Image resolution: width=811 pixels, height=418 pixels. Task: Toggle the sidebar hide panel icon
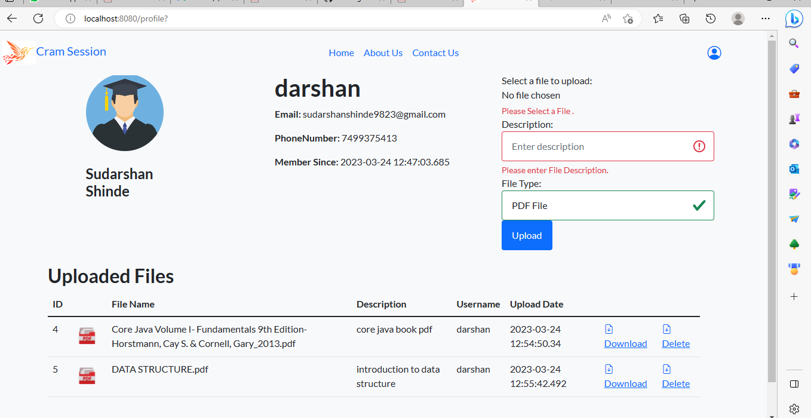[x=794, y=383]
